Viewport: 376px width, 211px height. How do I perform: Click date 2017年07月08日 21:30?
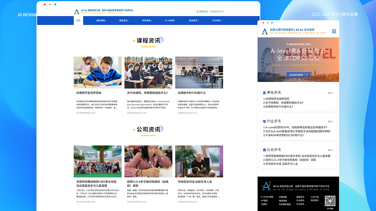click(86, 113)
